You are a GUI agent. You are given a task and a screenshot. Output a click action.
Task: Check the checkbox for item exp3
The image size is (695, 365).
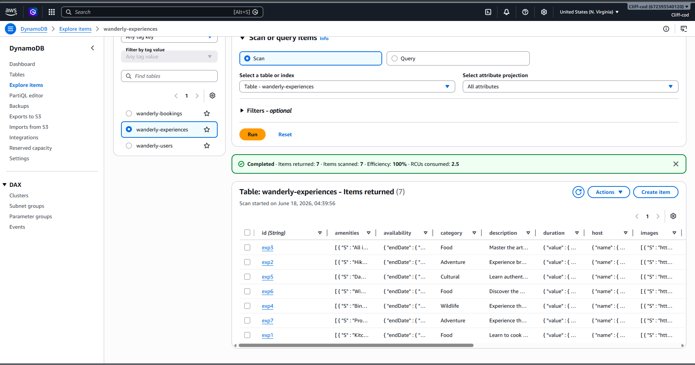(x=247, y=247)
